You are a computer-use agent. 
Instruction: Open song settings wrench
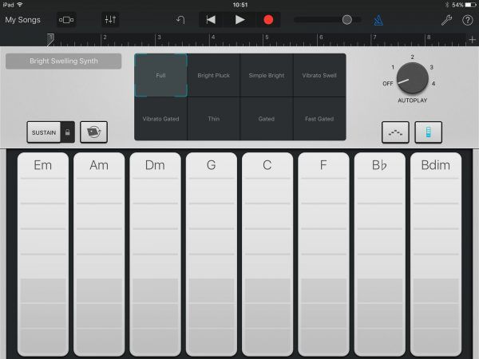click(446, 20)
